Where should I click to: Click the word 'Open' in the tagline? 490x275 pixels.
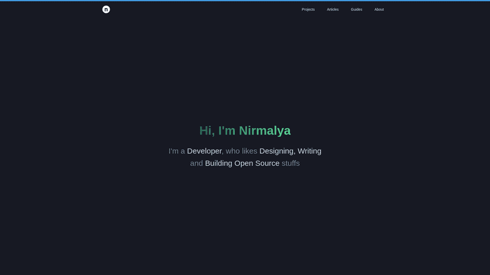tap(243, 163)
